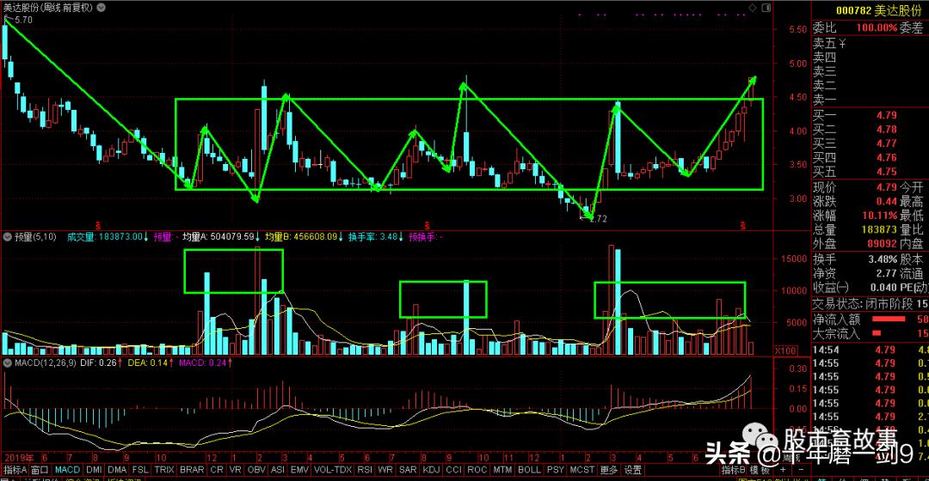Screen dimensions: 929x481
Task: Switch to the BRAR indicator tab
Action: tap(192, 470)
